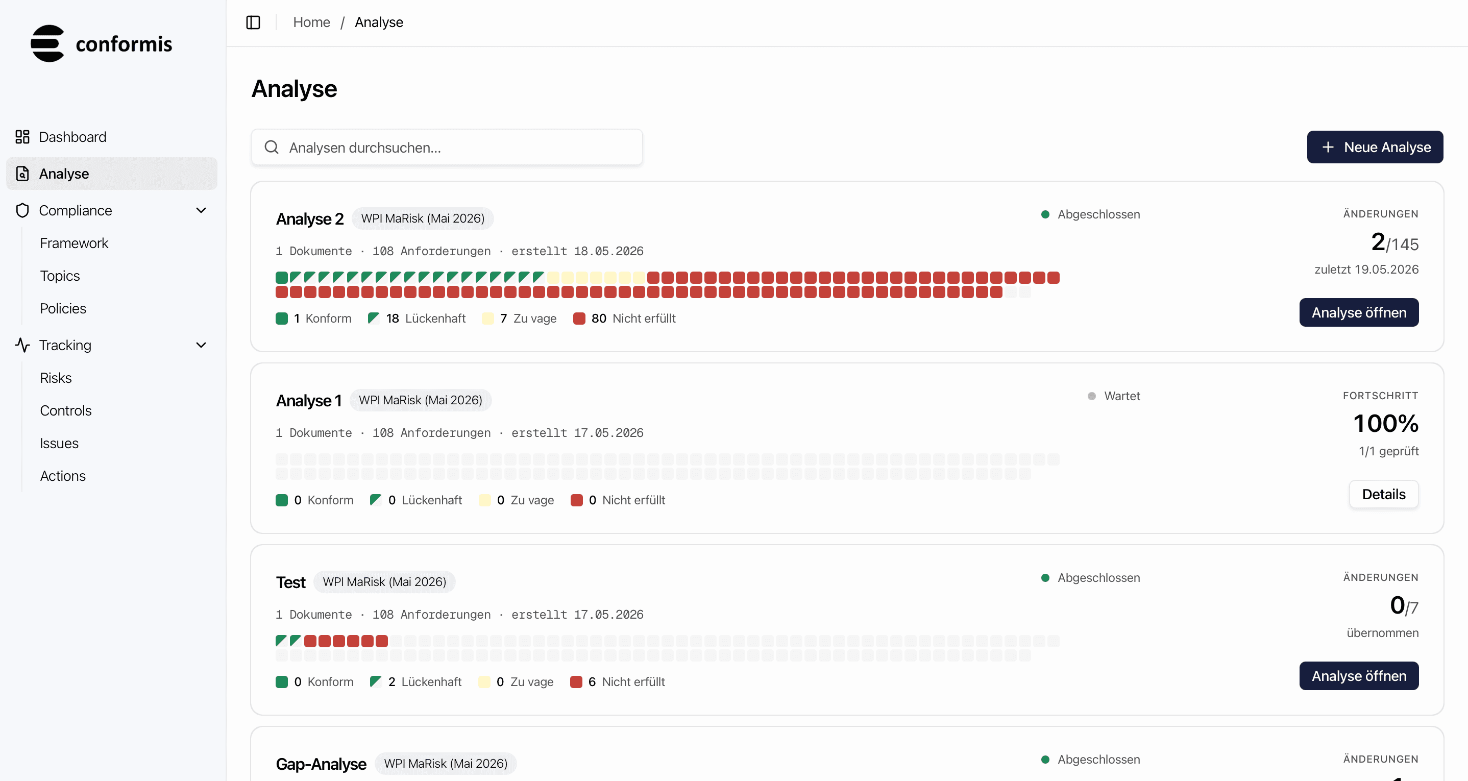Click the 100% Fortschritt value
This screenshot has height=781, width=1468.
click(x=1386, y=423)
